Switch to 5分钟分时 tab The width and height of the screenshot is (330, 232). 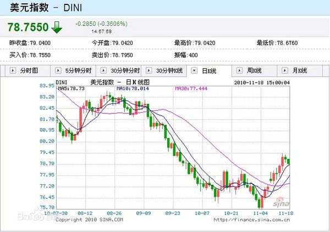pyautogui.click(x=73, y=71)
